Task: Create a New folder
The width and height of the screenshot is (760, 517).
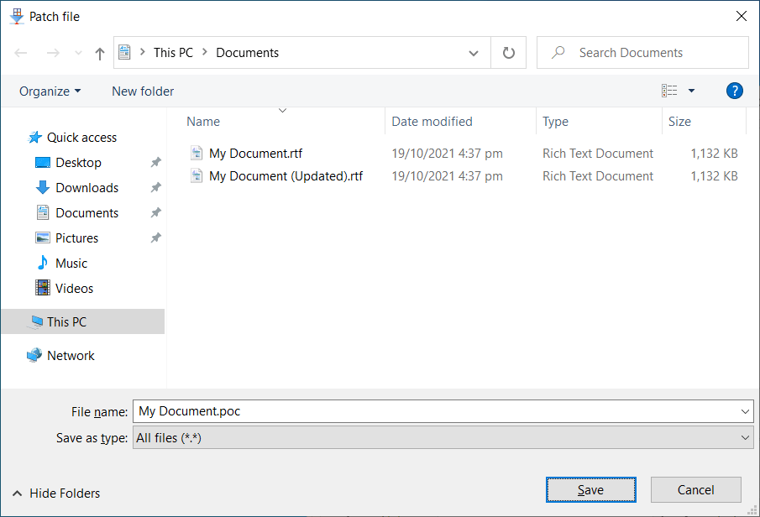Action: (143, 91)
